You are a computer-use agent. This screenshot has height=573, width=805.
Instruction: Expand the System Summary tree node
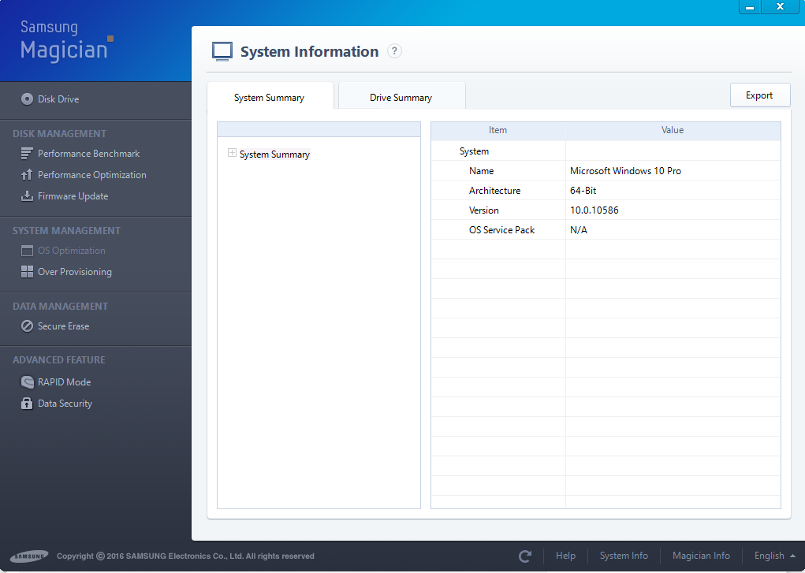coord(232,153)
